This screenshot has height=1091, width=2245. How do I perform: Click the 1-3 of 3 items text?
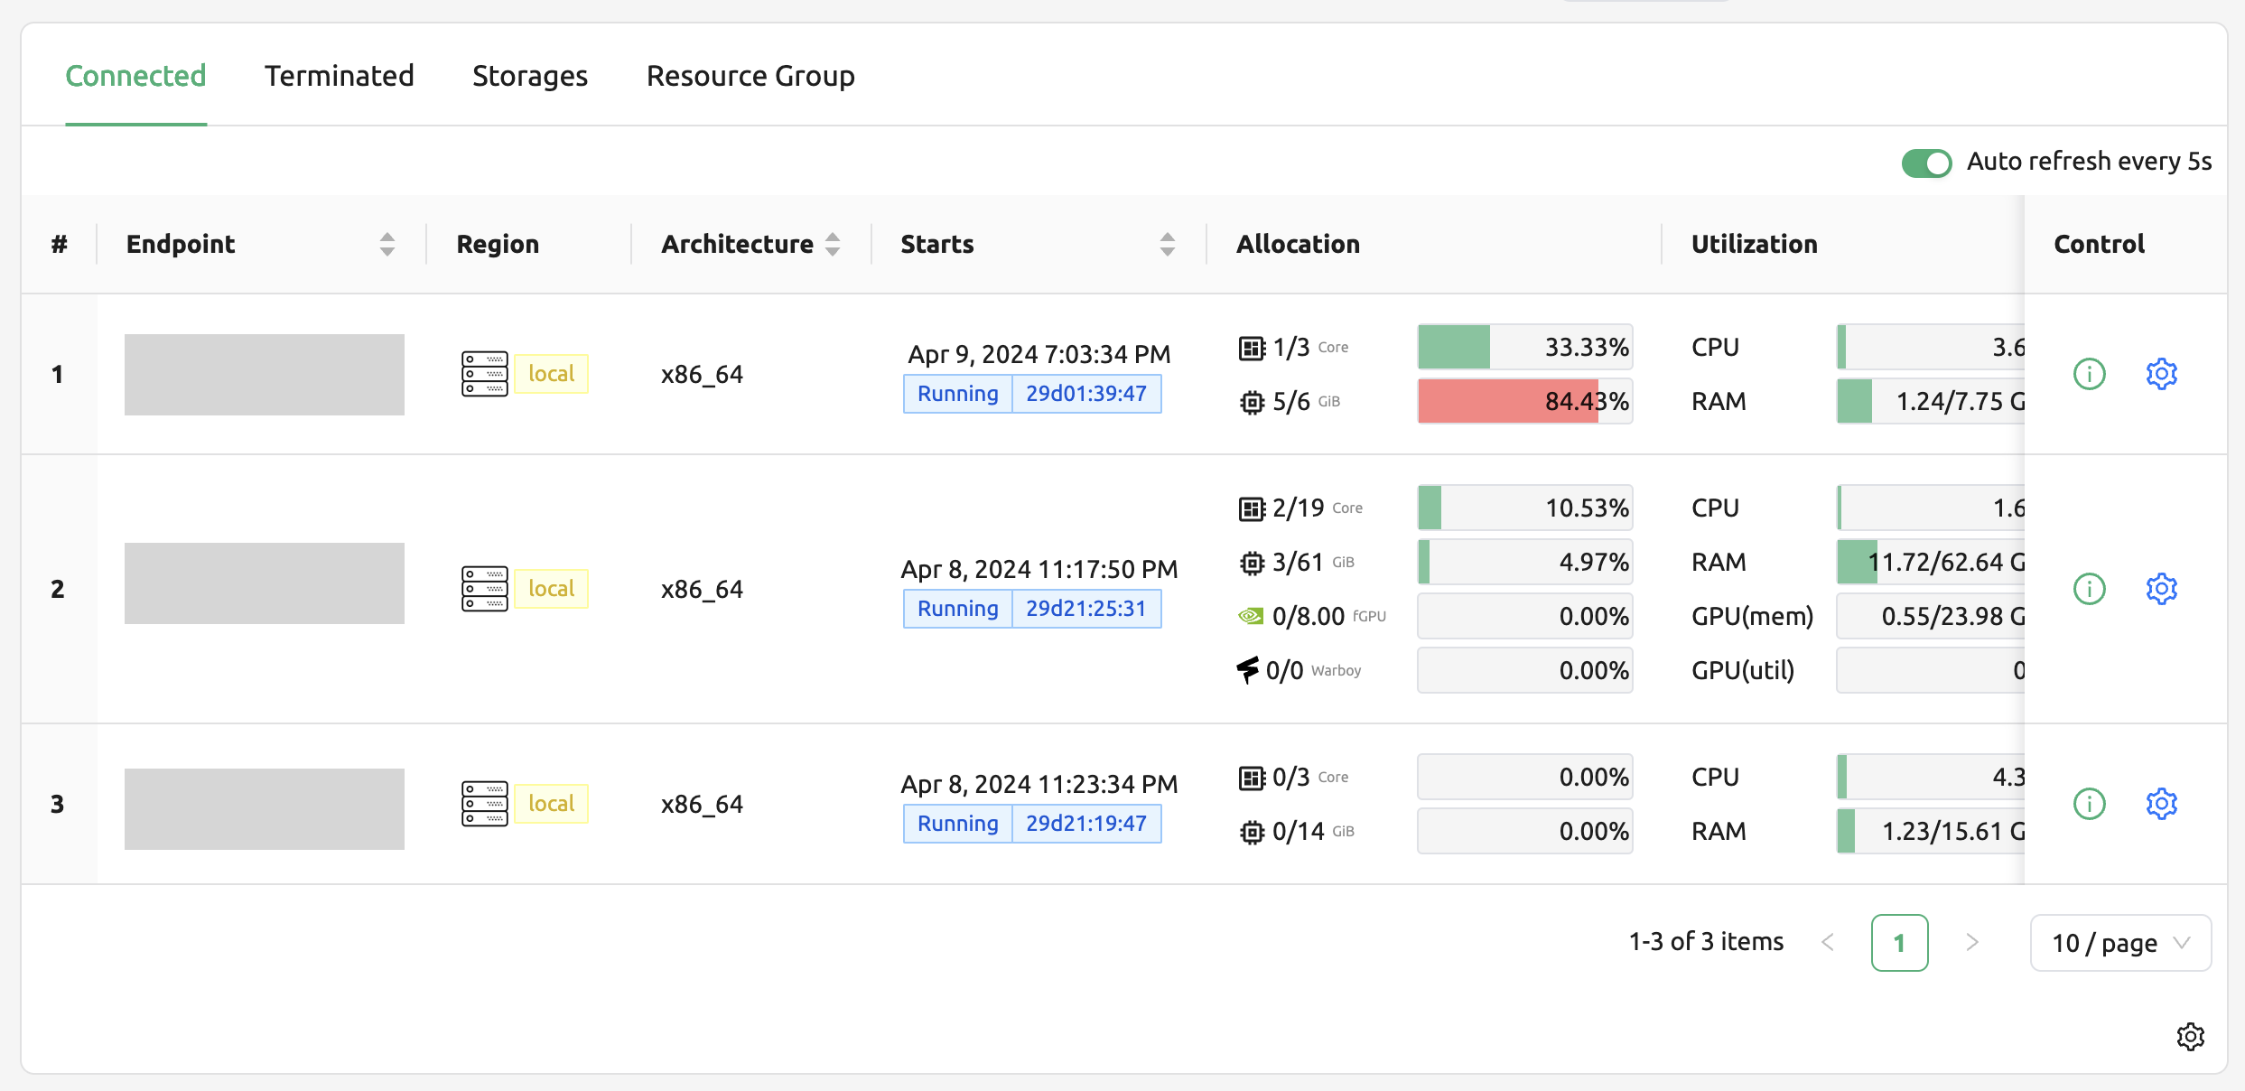pos(1706,942)
